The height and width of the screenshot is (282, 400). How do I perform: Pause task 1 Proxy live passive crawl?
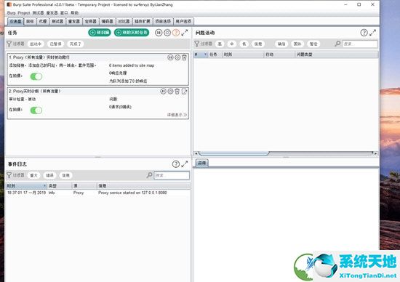coord(170,57)
